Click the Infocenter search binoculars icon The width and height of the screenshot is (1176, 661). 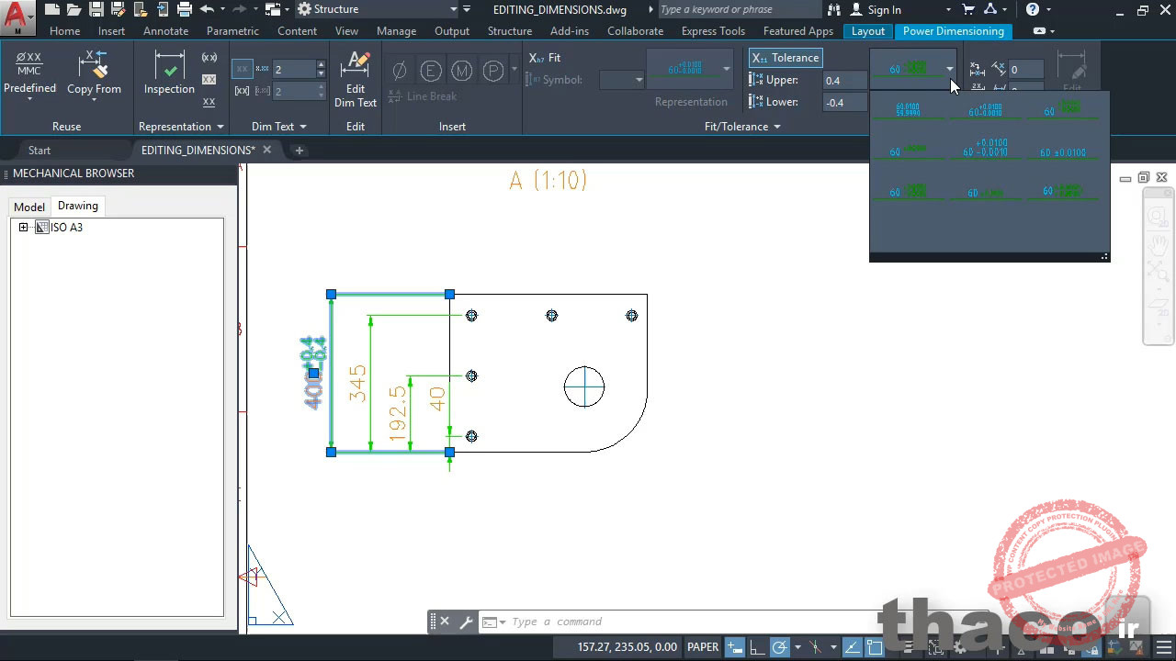pyautogui.click(x=834, y=9)
